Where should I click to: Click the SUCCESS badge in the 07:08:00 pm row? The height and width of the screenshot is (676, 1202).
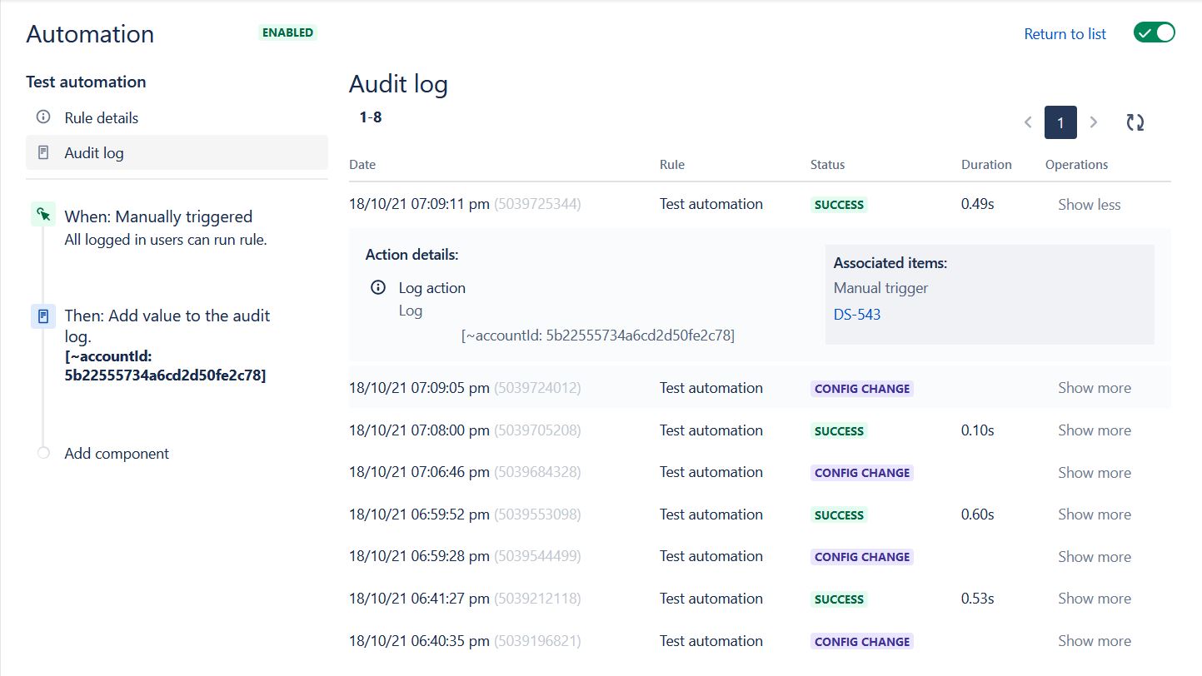tap(839, 431)
